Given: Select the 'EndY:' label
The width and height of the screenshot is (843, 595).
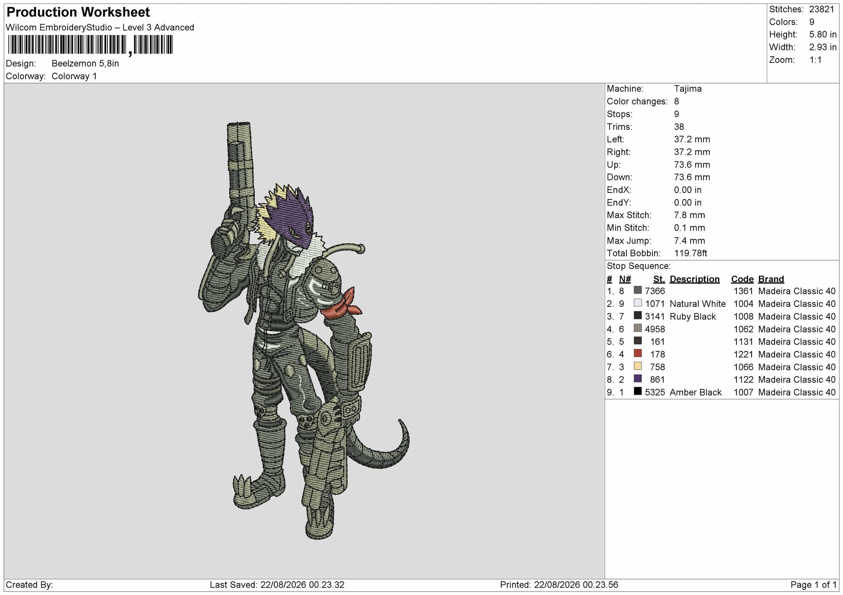Looking at the screenshot, I should 619,203.
